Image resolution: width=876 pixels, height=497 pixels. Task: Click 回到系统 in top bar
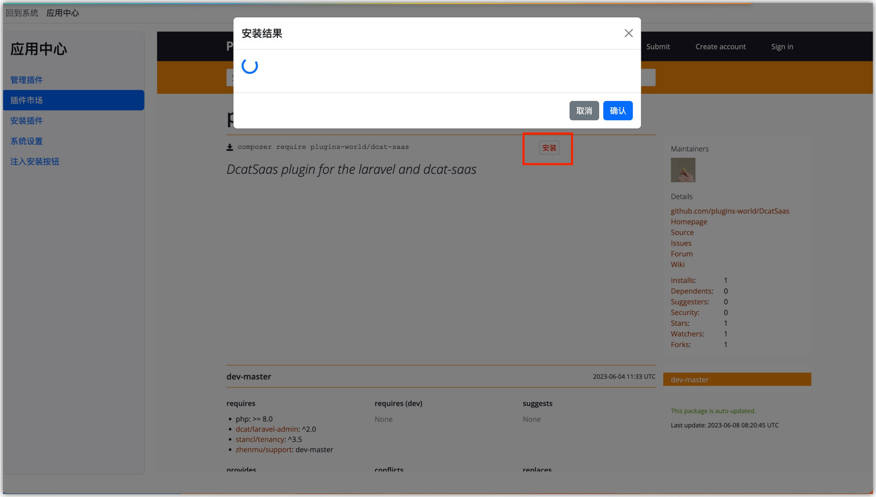[x=22, y=13]
